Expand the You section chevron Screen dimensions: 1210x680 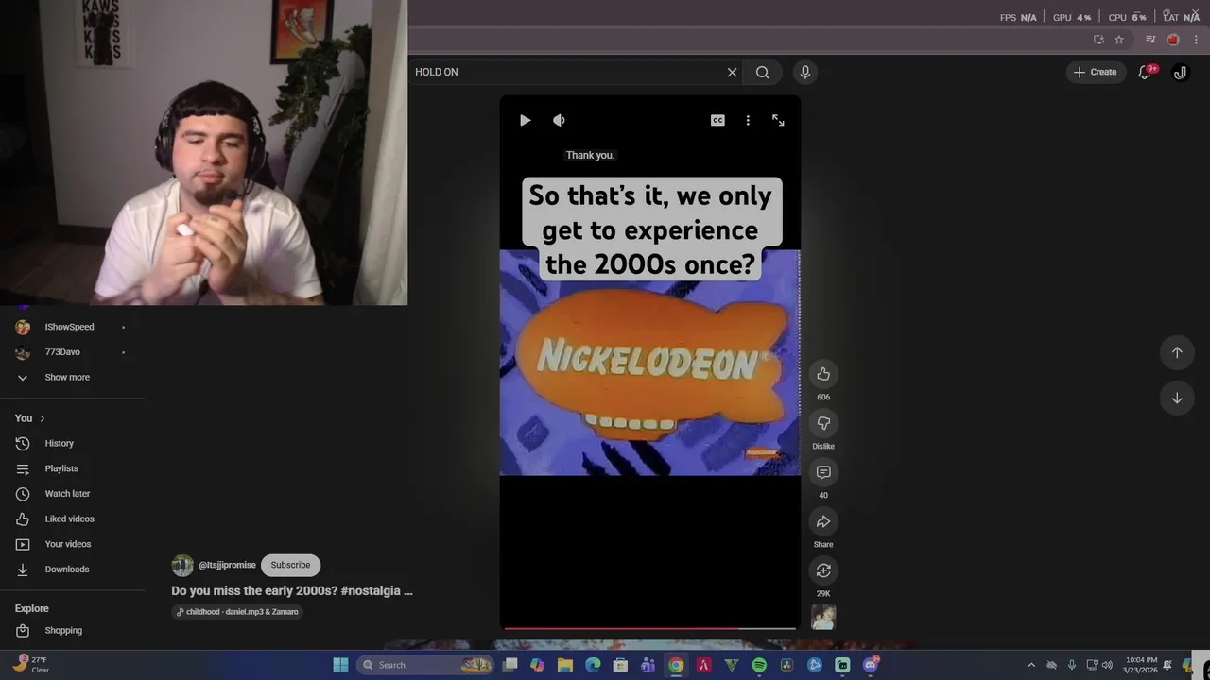[x=42, y=418]
